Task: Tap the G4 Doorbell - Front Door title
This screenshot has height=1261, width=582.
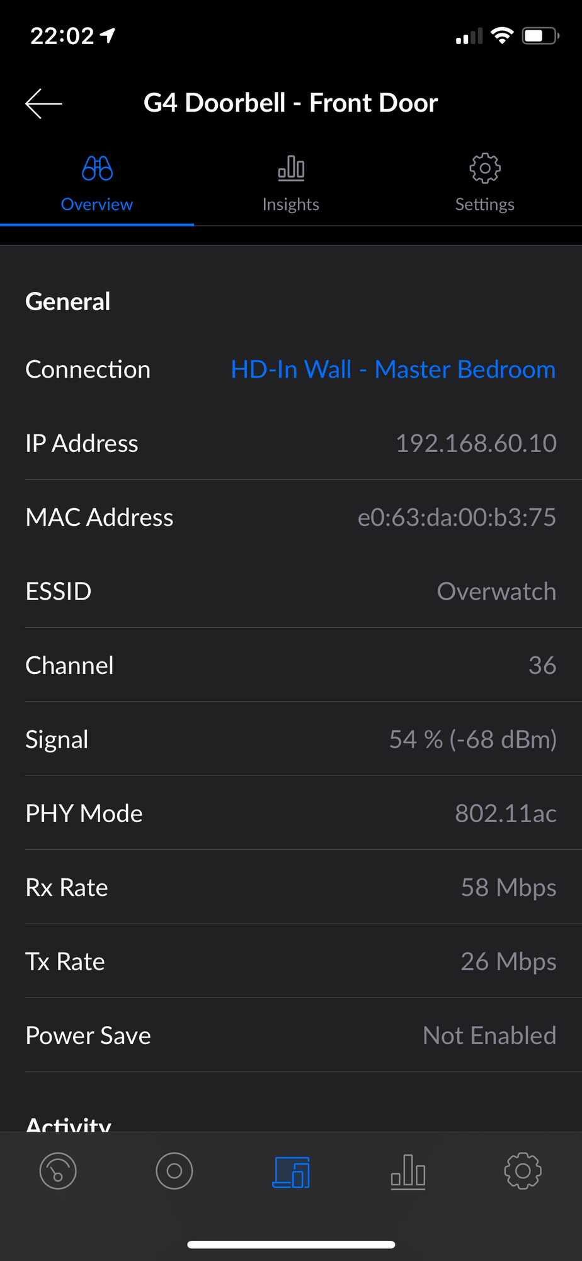Action: [290, 103]
